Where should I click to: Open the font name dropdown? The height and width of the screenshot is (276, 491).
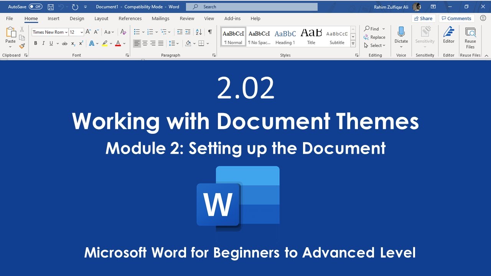click(x=66, y=32)
